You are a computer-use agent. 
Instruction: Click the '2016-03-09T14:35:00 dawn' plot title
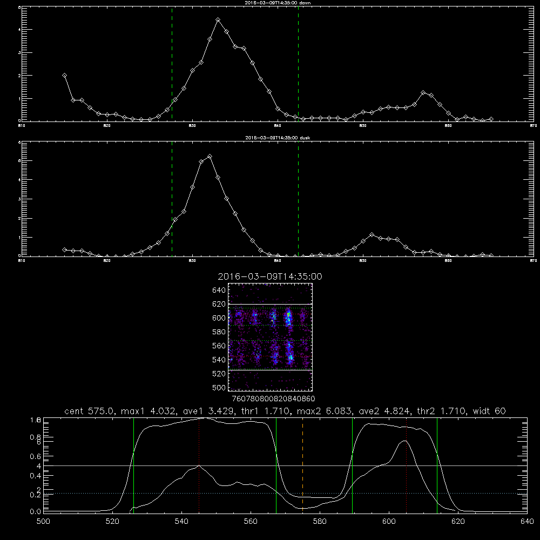(x=278, y=3)
